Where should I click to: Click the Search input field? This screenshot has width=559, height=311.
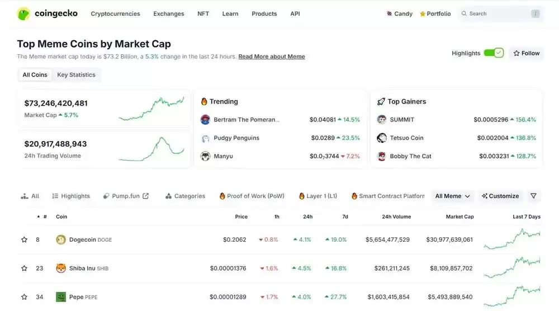point(501,13)
